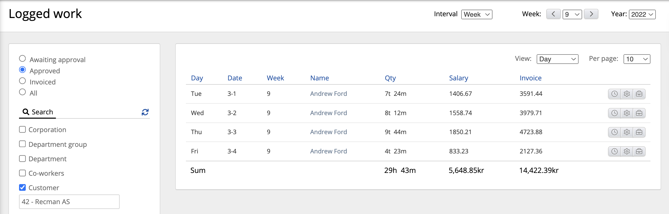
Task: Open gear settings for Wednesday's entry
Action: click(x=626, y=113)
